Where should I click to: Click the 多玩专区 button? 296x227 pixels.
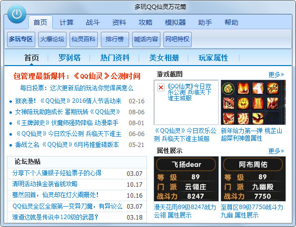[21, 39]
